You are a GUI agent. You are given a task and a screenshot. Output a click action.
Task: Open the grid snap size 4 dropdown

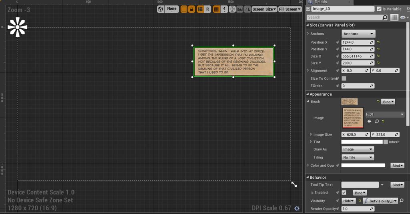click(224, 9)
